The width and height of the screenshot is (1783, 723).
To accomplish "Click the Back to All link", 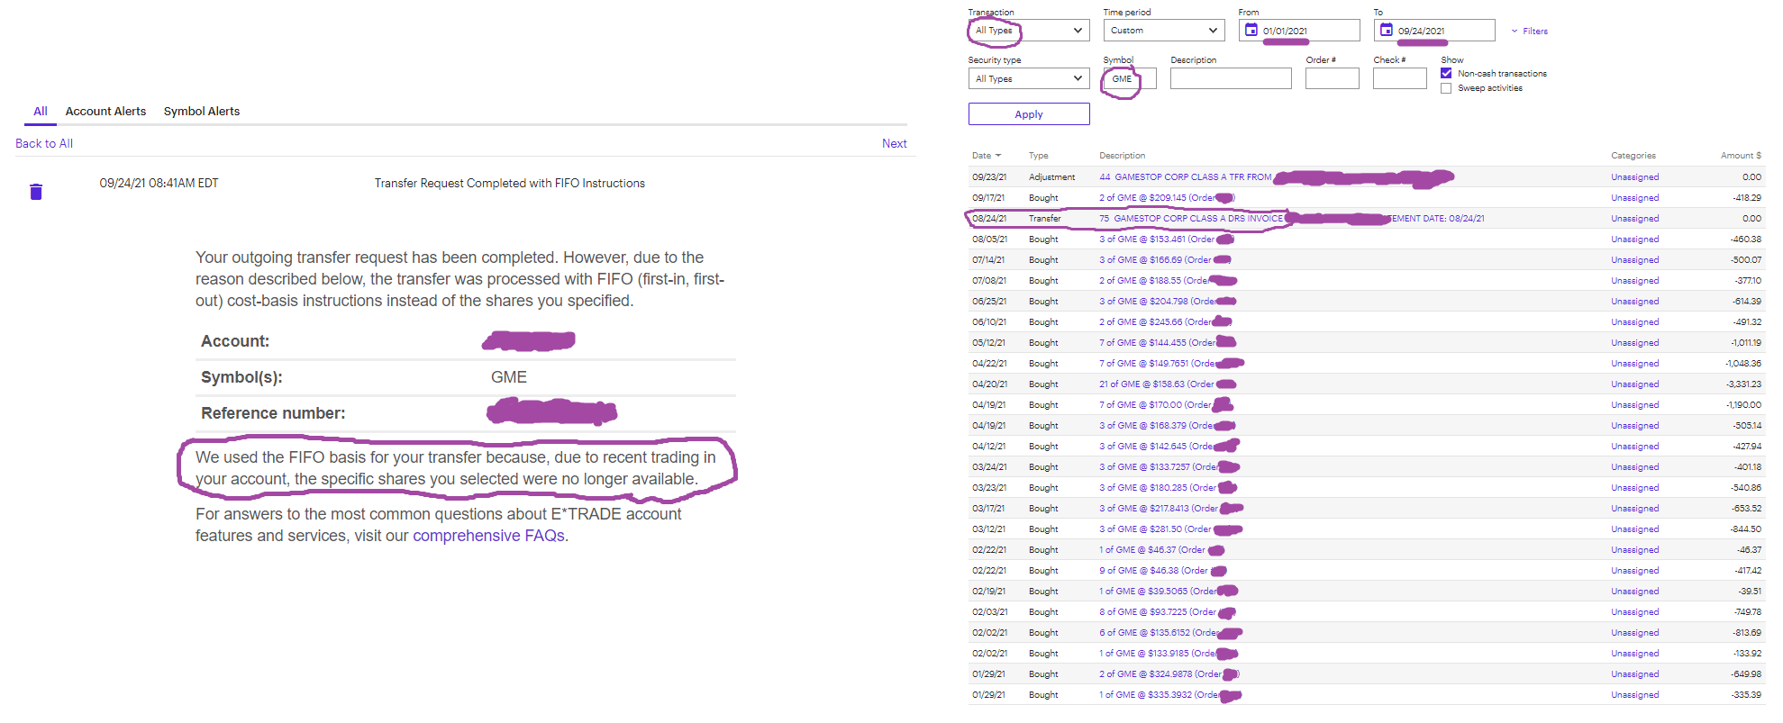I will [44, 143].
